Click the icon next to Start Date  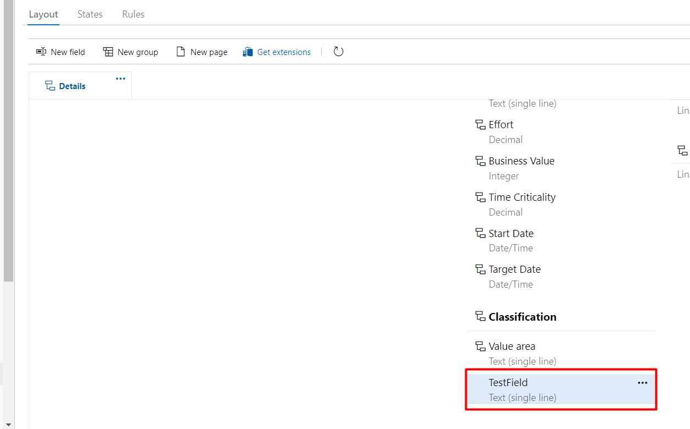(x=481, y=233)
